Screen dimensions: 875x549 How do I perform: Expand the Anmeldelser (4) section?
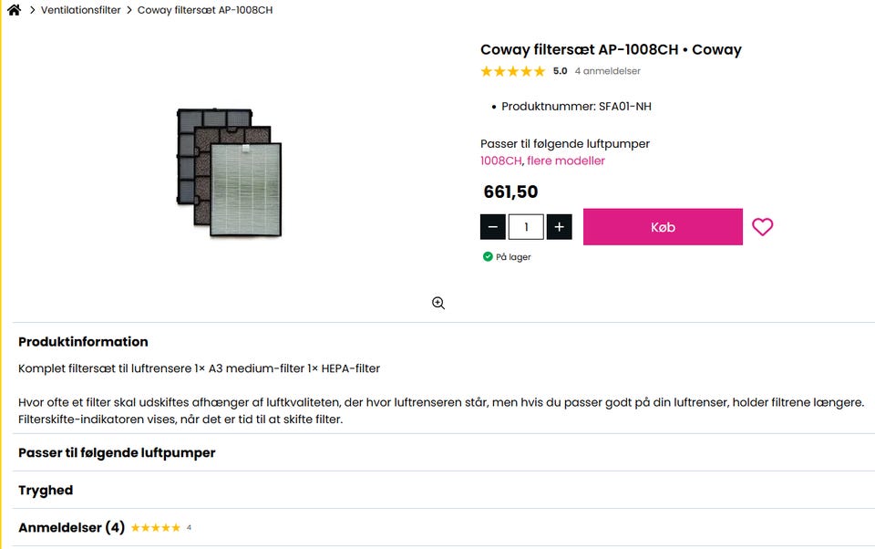(71, 528)
